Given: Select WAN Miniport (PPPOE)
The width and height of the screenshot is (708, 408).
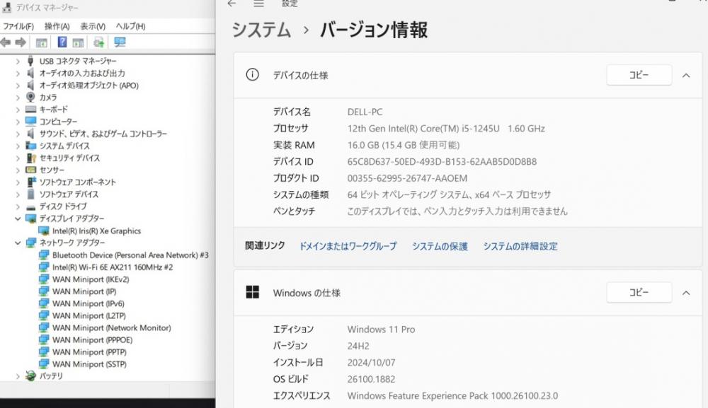Looking at the screenshot, I should [92, 340].
